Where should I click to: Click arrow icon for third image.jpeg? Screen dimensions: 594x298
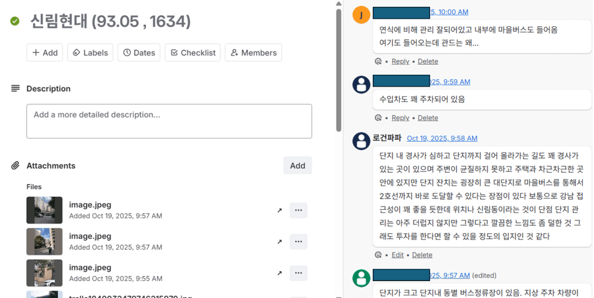click(x=279, y=273)
